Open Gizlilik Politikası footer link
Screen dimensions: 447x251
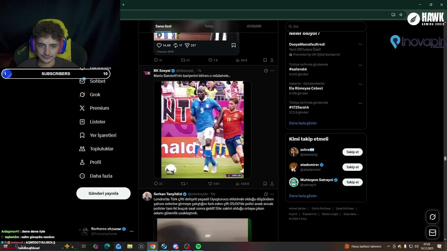pos(321,208)
